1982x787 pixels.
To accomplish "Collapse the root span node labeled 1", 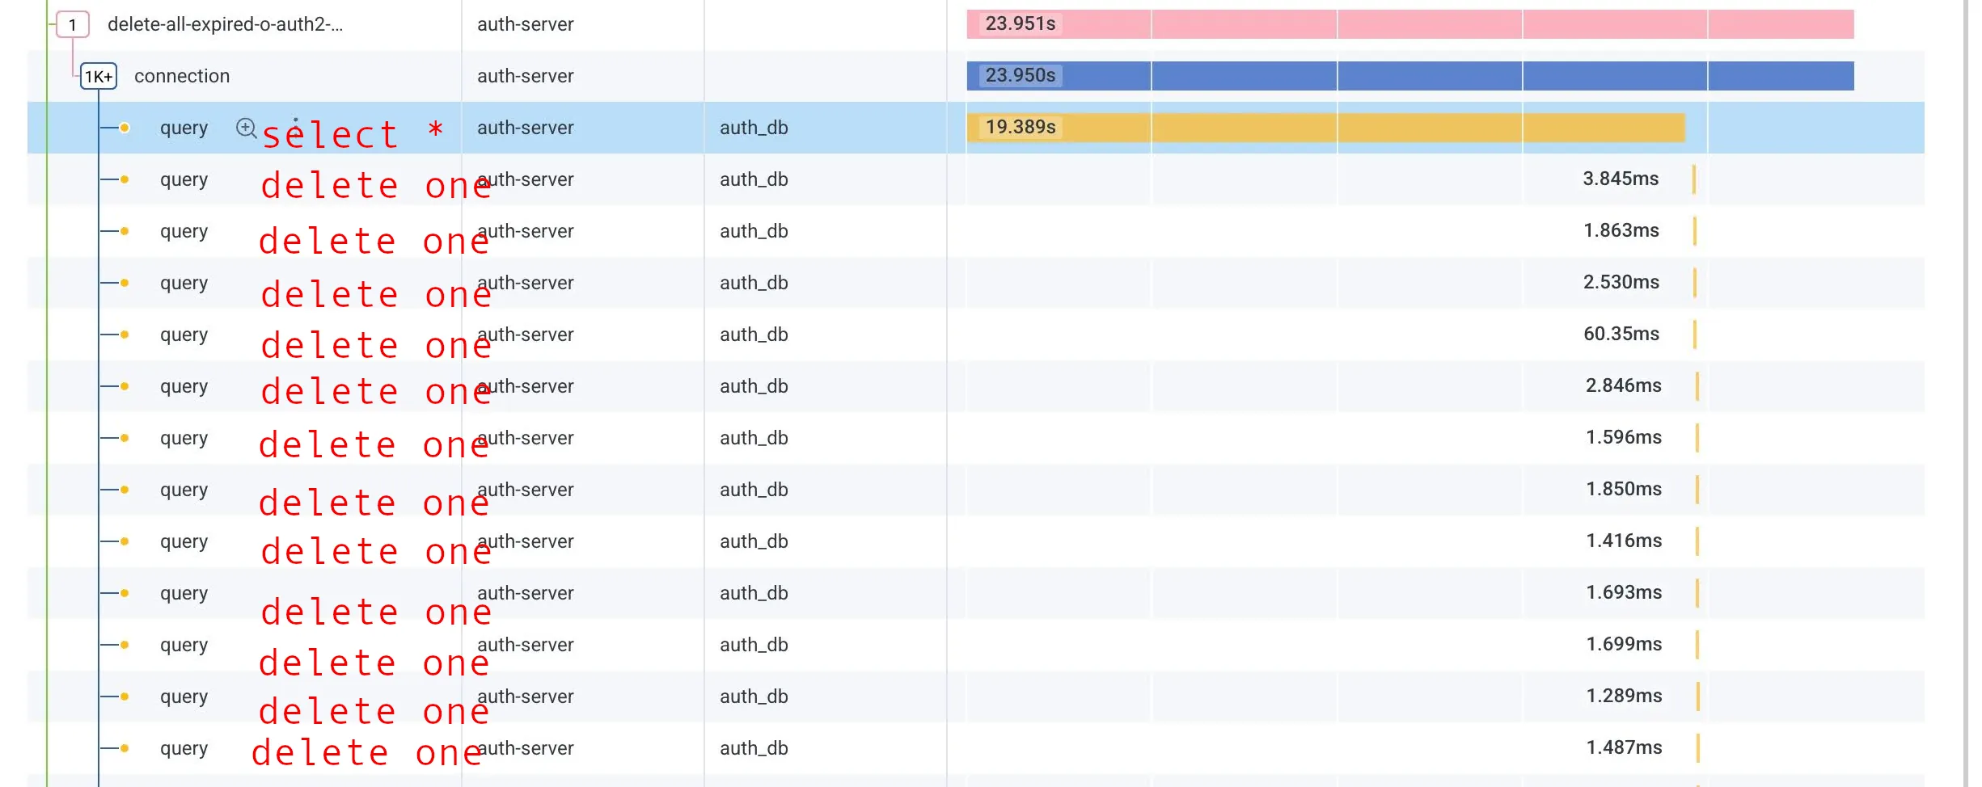I will point(73,25).
